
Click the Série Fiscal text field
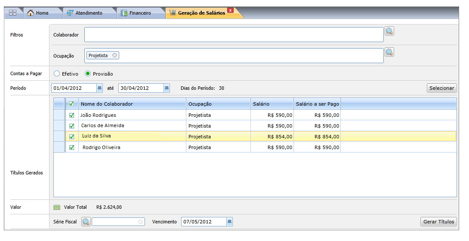(x=118, y=222)
